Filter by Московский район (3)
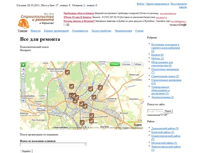 point(164,143)
